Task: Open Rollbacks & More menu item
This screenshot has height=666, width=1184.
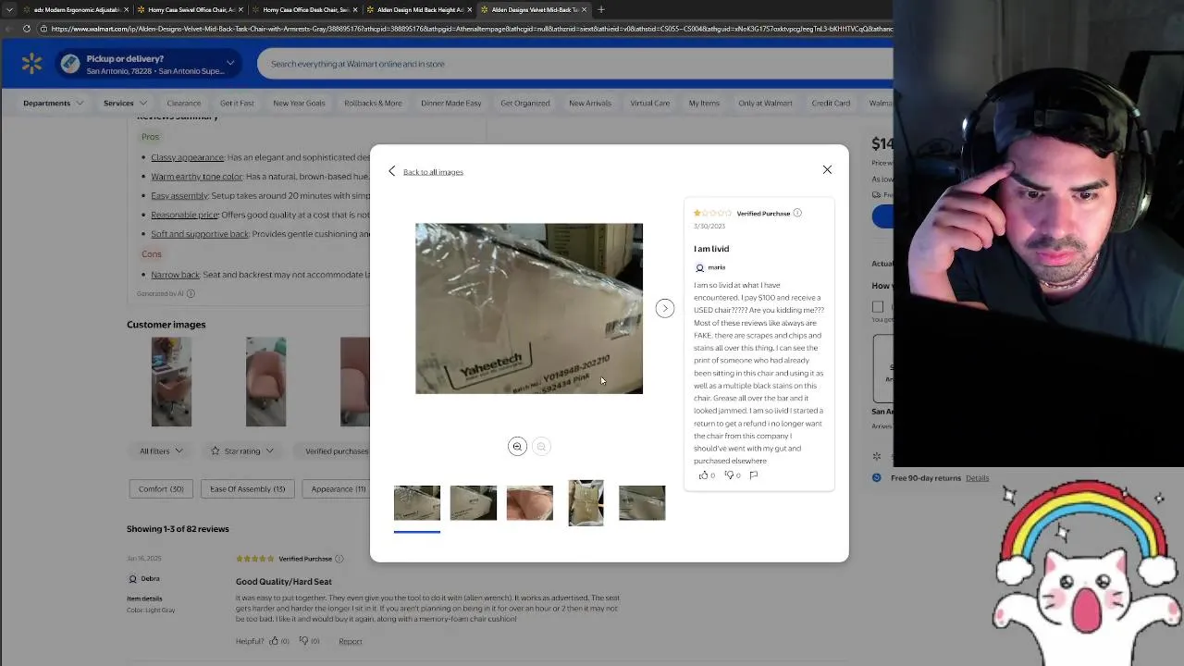Action: [x=373, y=103]
